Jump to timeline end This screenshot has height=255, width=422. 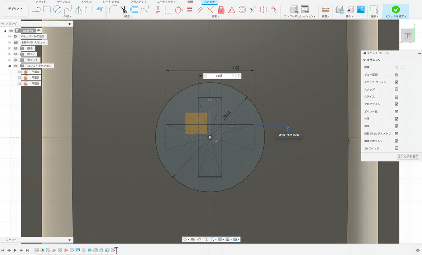[x=27, y=250]
